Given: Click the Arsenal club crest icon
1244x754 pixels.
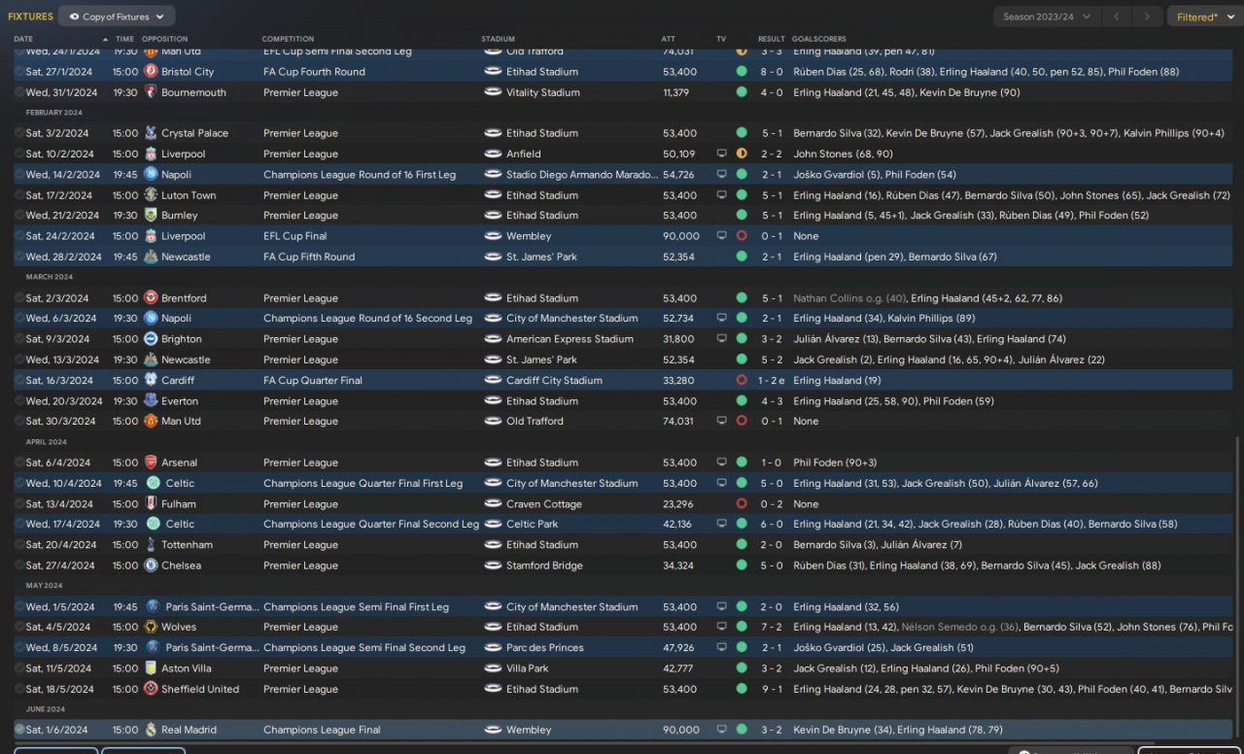Looking at the screenshot, I should tap(151, 463).
